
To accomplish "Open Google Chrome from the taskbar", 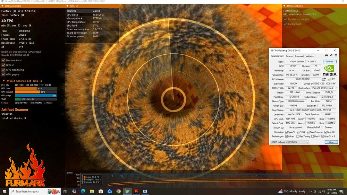I will (118, 191).
